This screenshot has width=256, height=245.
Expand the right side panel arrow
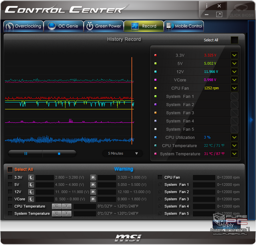pos(252,120)
